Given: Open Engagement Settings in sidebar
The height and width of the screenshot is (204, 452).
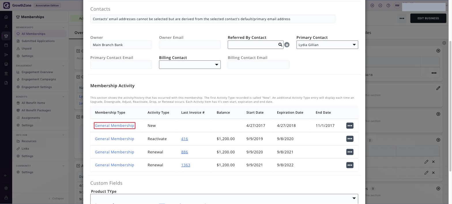Looking at the screenshot, I should [37, 87].
